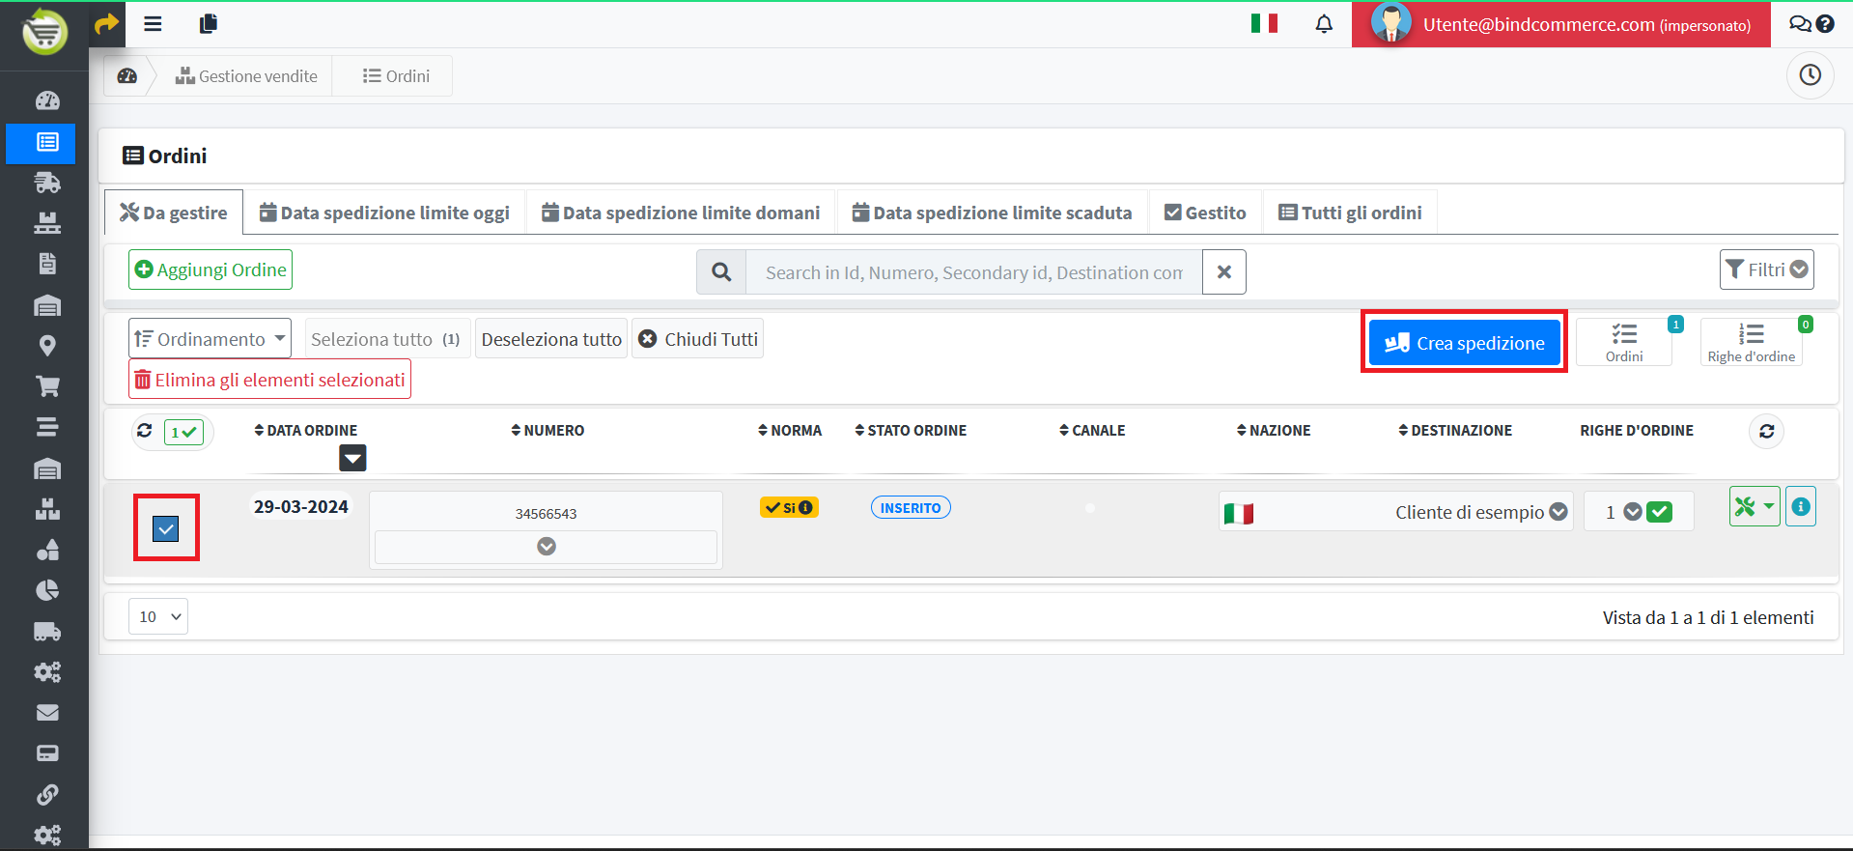Open the Ordinamento sorting dropdown

(x=210, y=339)
